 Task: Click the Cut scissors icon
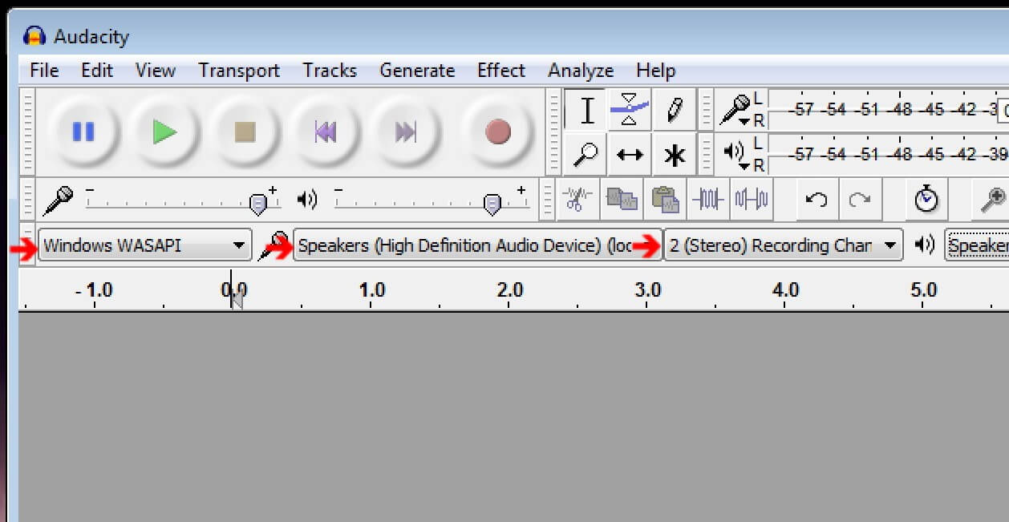click(x=577, y=199)
